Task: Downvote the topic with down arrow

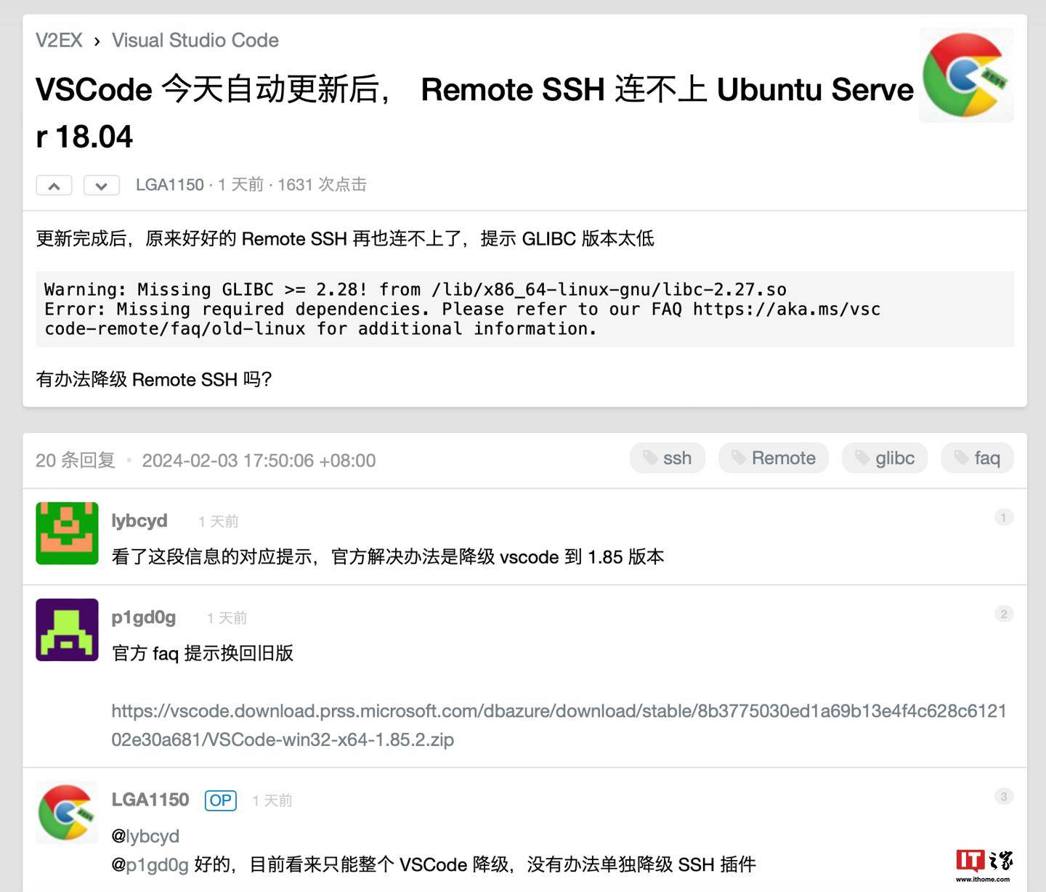Action: click(x=101, y=185)
